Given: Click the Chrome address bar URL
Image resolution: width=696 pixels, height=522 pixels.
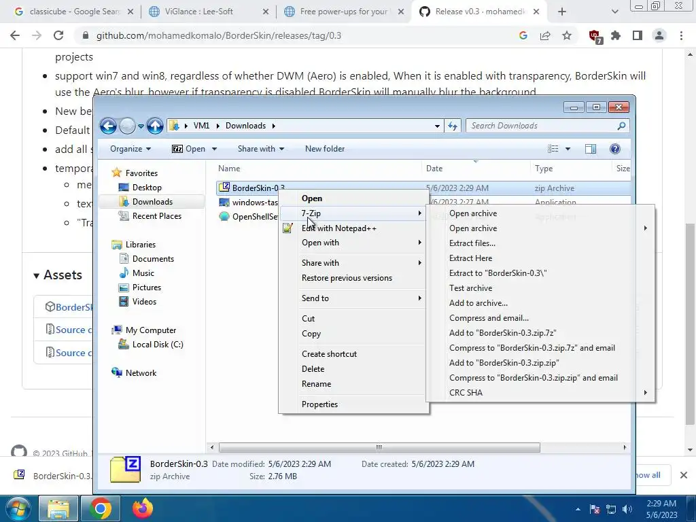Looking at the screenshot, I should tap(218, 35).
